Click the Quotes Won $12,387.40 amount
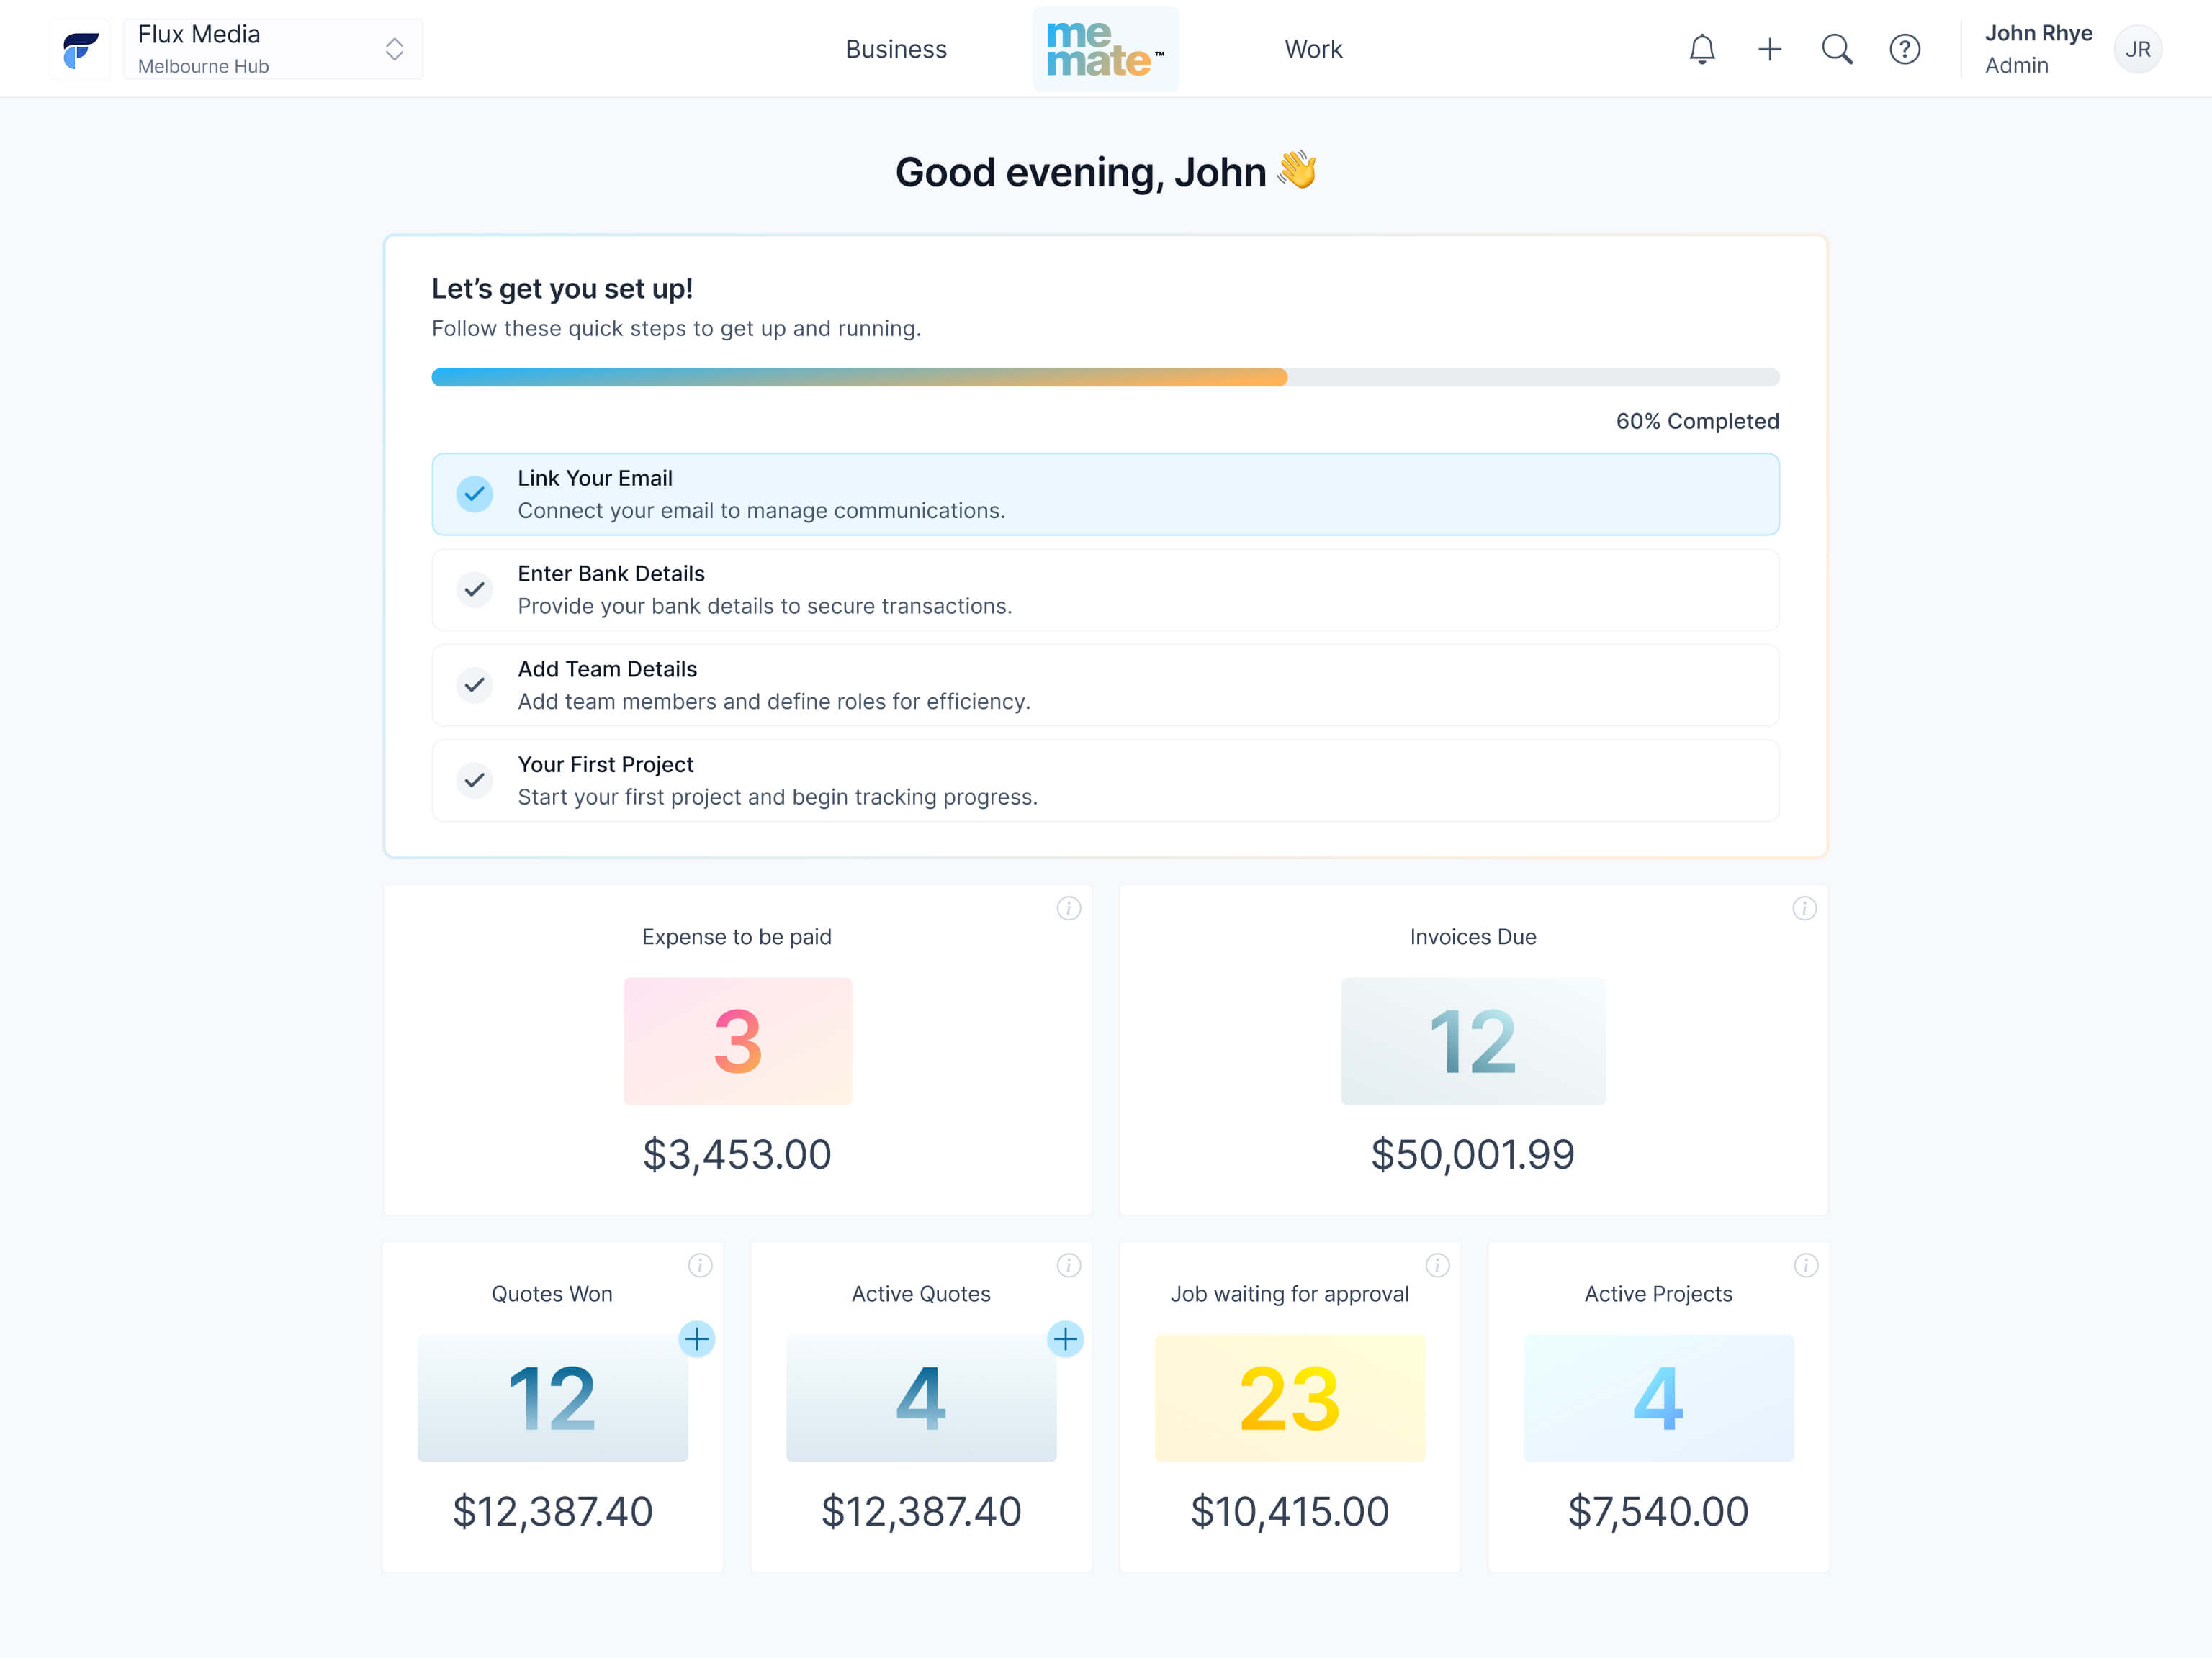The height and width of the screenshot is (1658, 2212). click(x=552, y=1512)
